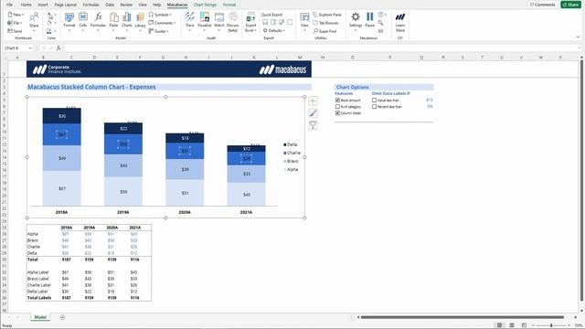Click the green Share button
Viewport: 585px width, 329px height.
coord(570,5)
